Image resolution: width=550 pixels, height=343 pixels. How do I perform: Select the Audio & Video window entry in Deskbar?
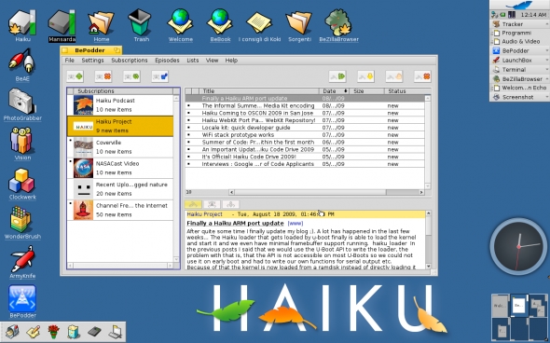(520, 41)
